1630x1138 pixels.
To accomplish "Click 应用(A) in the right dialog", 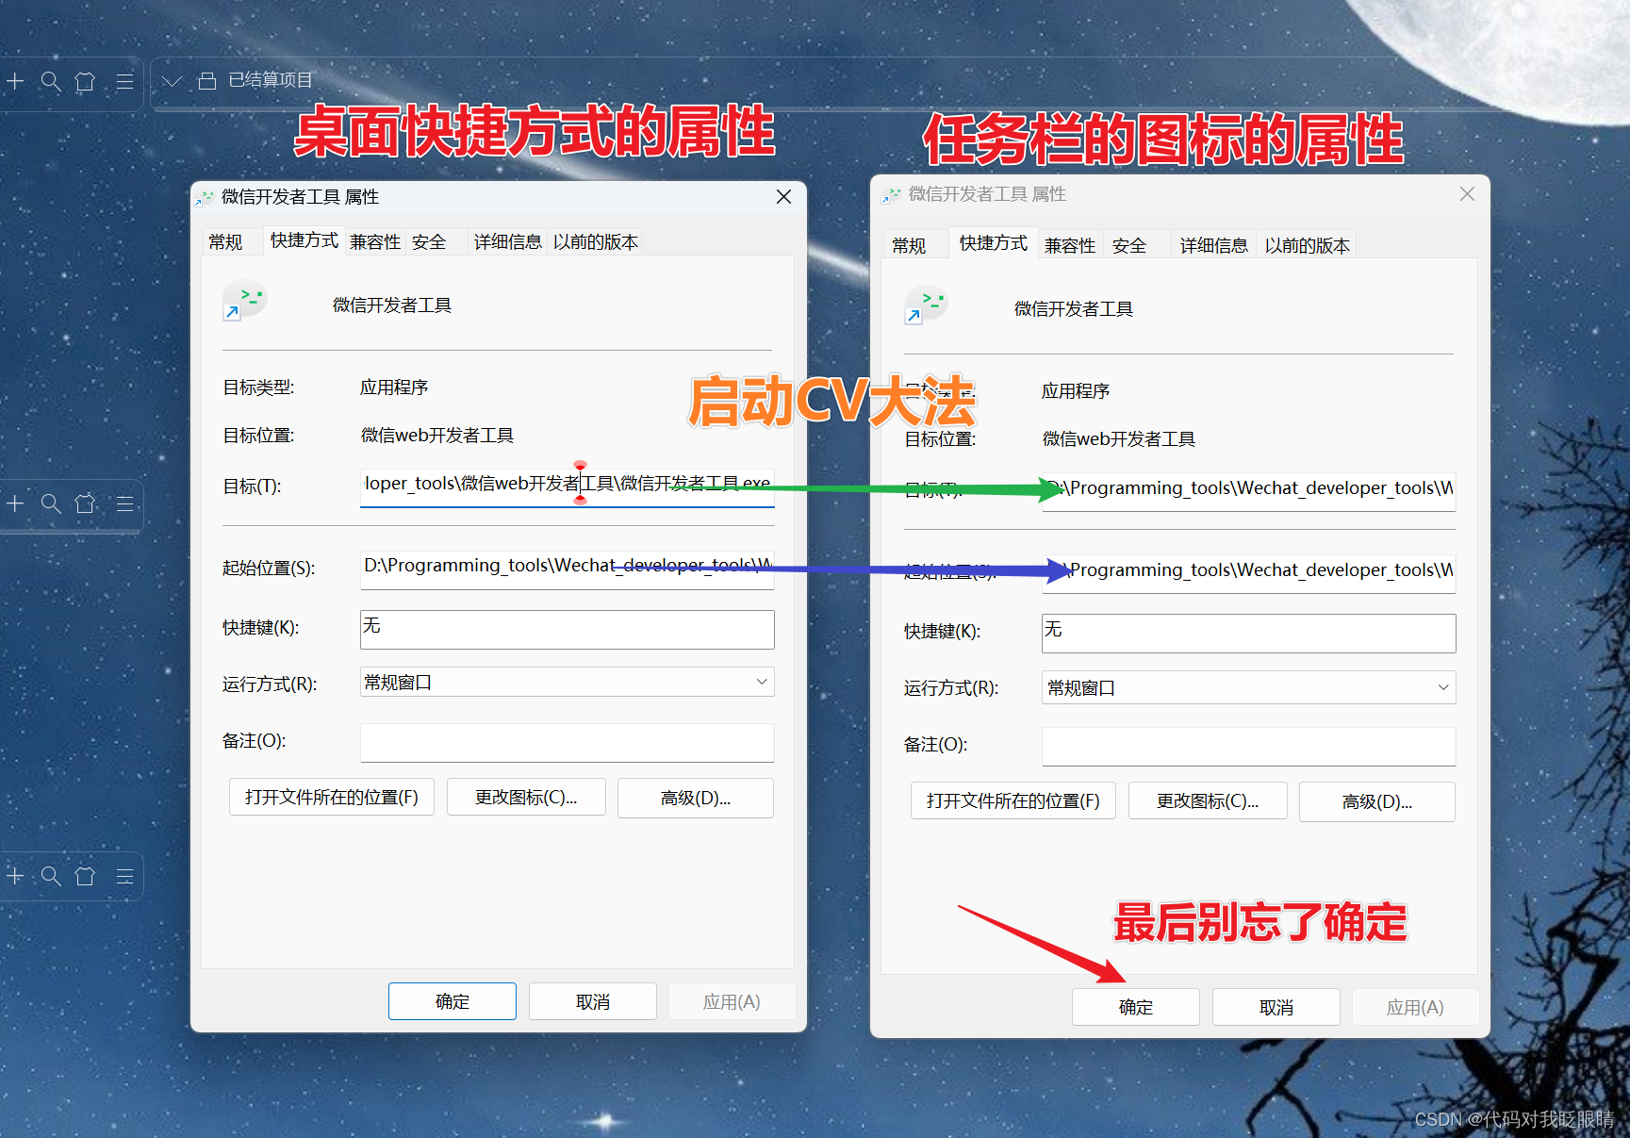I will tap(1415, 1007).
